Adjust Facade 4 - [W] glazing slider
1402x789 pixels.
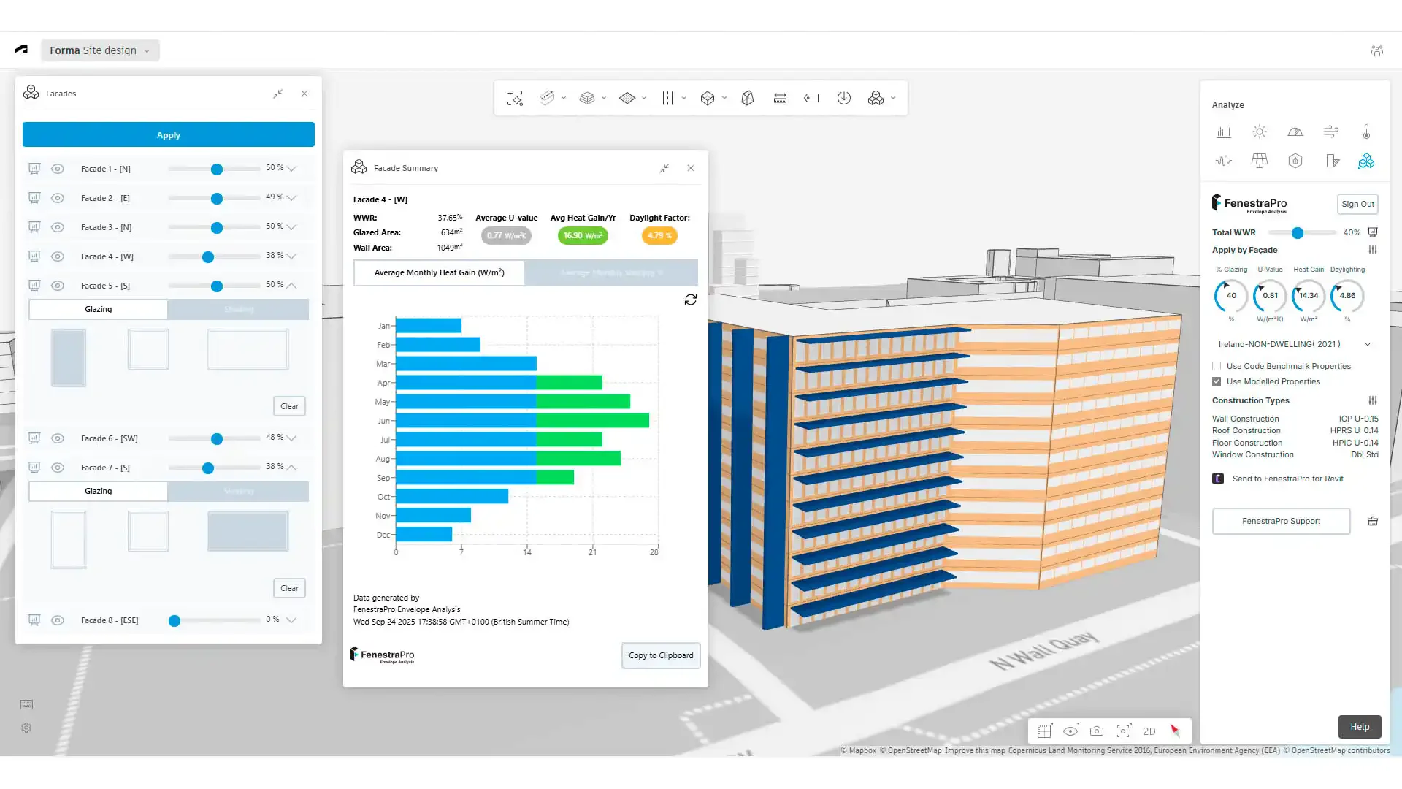(x=208, y=257)
